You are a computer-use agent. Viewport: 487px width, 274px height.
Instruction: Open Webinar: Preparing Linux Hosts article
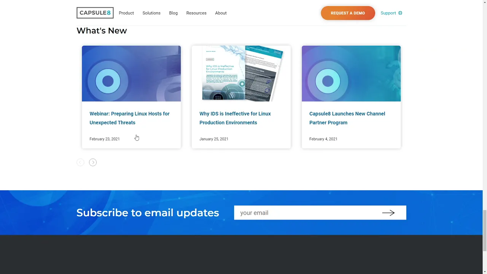coord(129,118)
